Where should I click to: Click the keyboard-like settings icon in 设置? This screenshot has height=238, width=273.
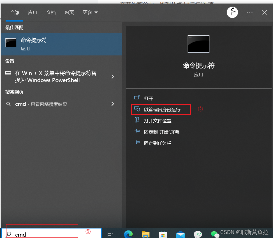click(x=8, y=73)
